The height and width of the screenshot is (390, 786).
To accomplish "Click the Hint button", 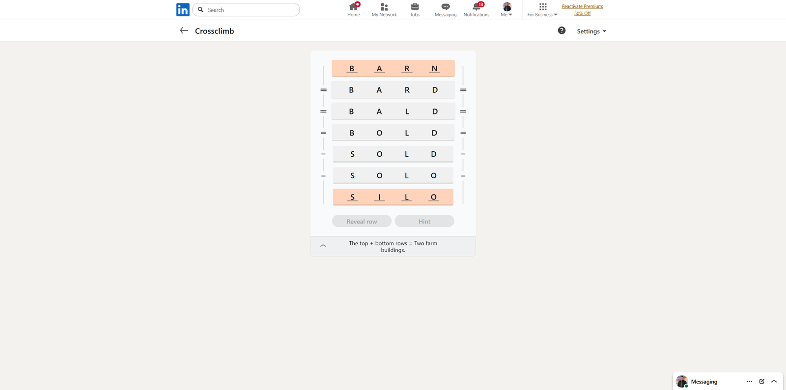I will pos(424,222).
